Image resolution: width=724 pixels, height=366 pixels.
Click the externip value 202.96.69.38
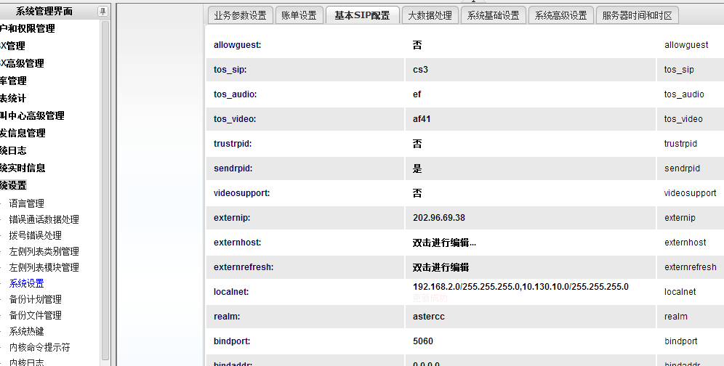pos(439,218)
